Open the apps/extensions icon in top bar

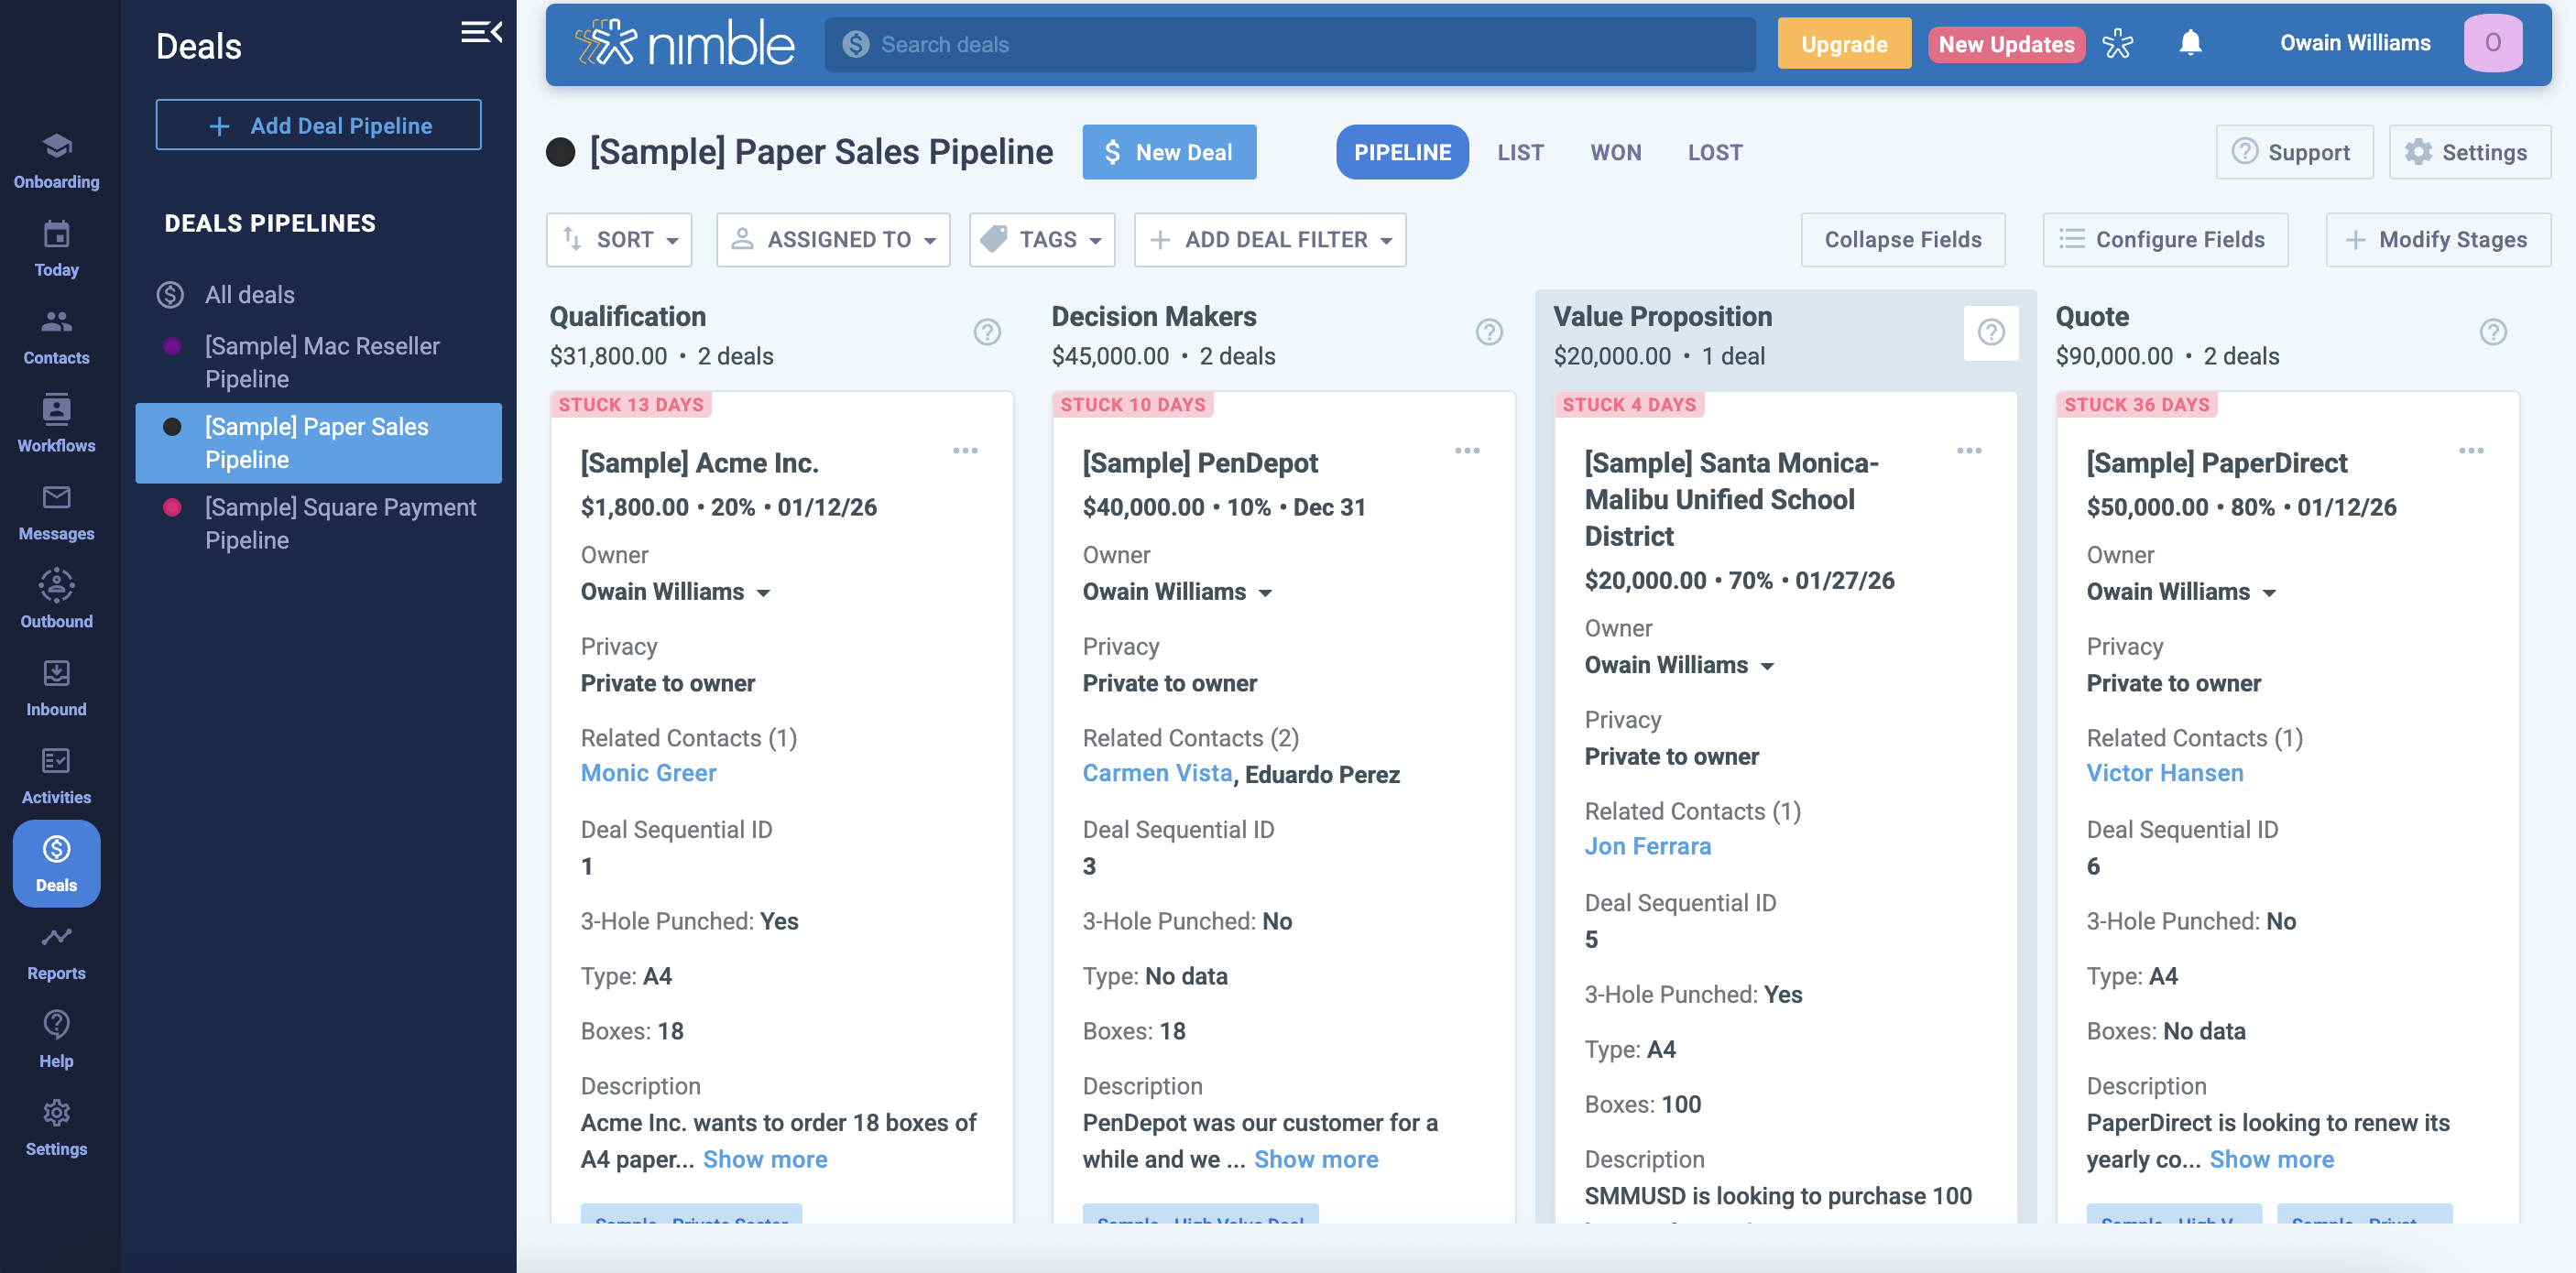(2119, 43)
